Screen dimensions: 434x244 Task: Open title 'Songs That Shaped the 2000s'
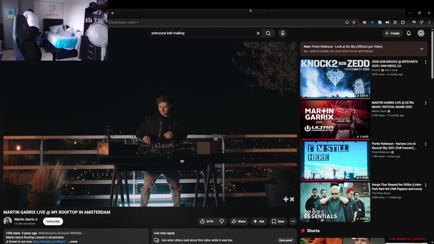(x=397, y=187)
